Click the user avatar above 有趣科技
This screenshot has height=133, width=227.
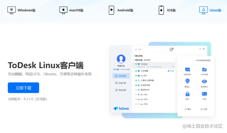click(121, 59)
